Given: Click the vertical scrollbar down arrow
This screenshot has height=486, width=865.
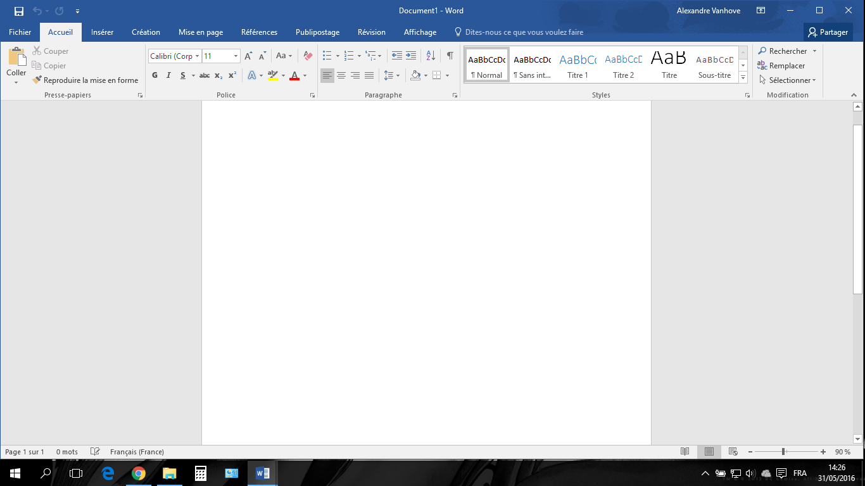Looking at the screenshot, I should [858, 439].
